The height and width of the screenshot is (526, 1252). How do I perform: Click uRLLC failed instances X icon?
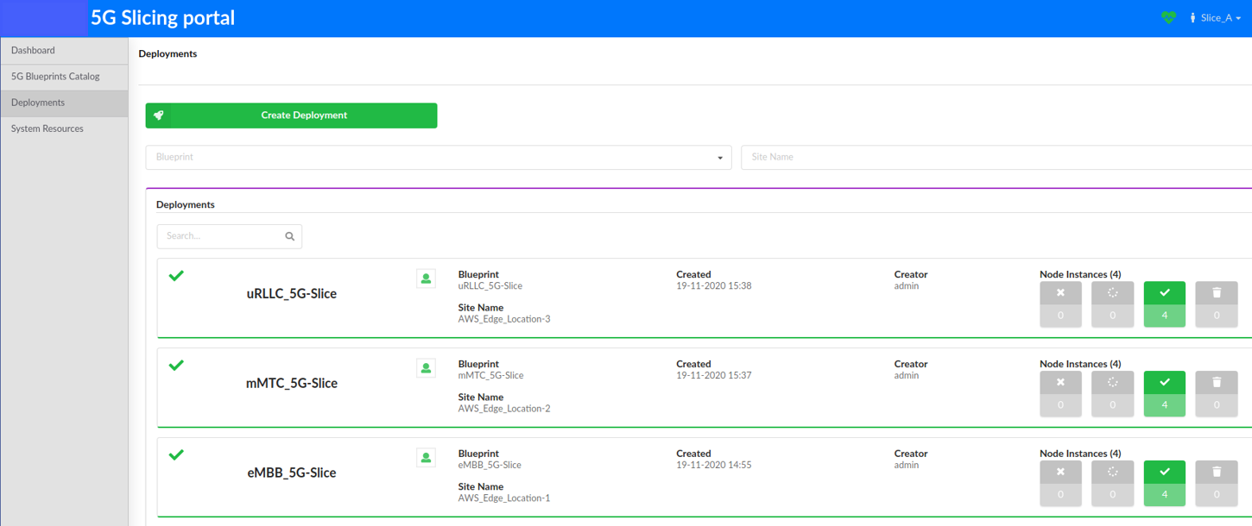click(1060, 293)
